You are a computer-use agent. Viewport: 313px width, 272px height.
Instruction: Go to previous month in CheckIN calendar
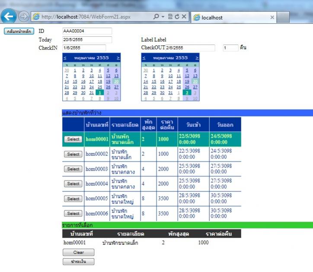pyautogui.click(x=65, y=58)
